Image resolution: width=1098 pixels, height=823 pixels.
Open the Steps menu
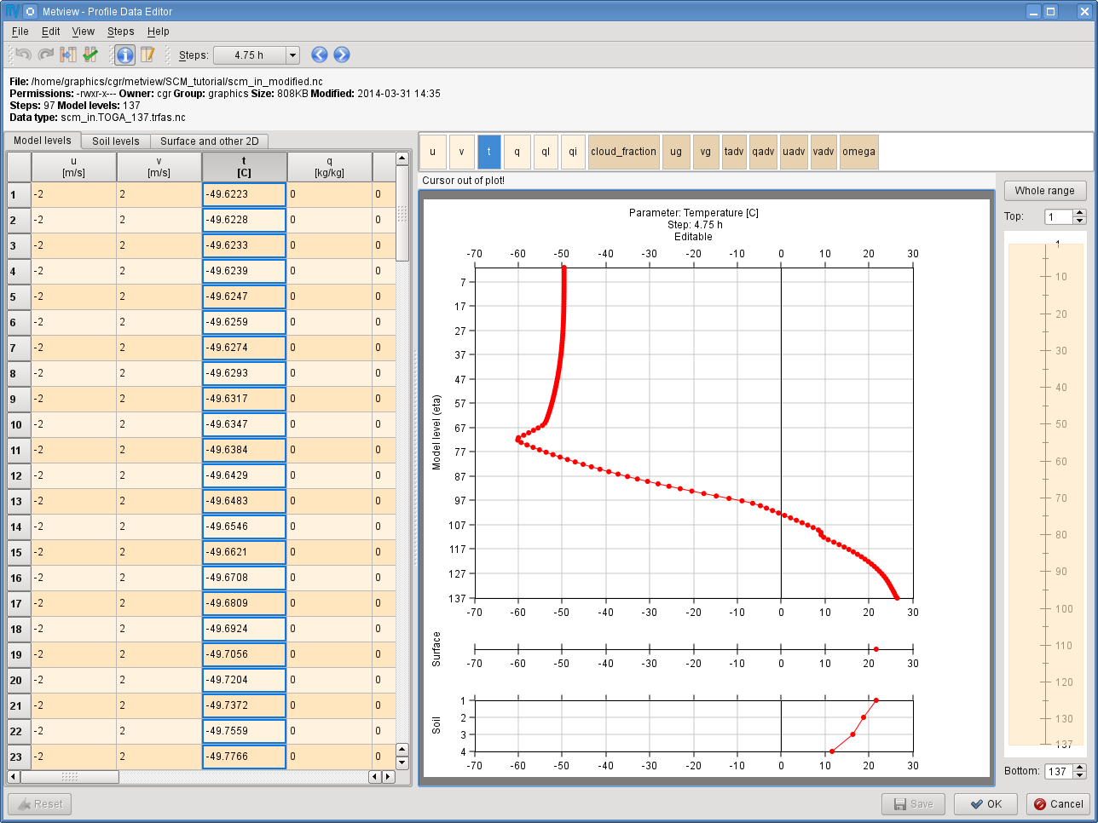point(120,32)
